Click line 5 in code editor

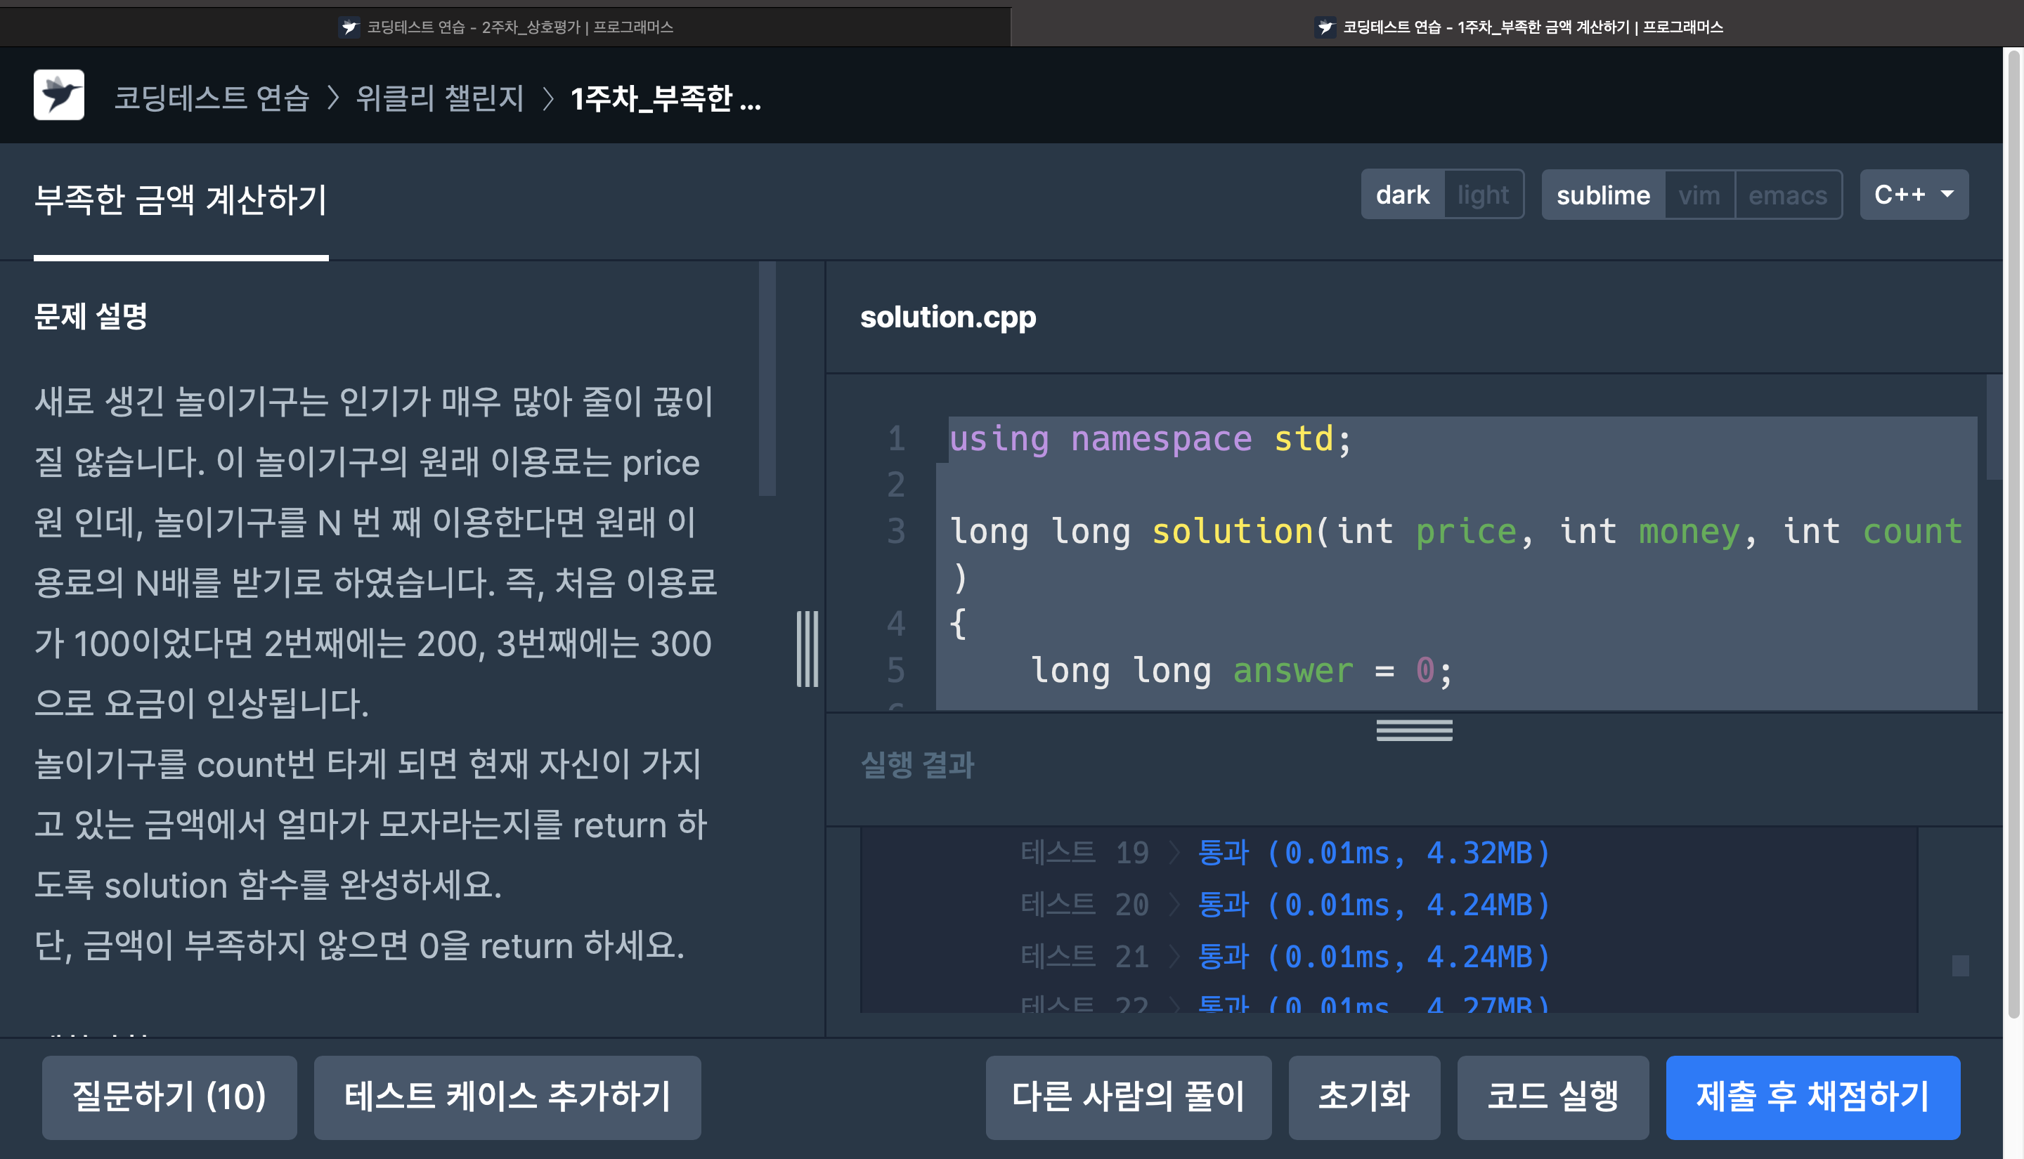pyautogui.click(x=1242, y=671)
